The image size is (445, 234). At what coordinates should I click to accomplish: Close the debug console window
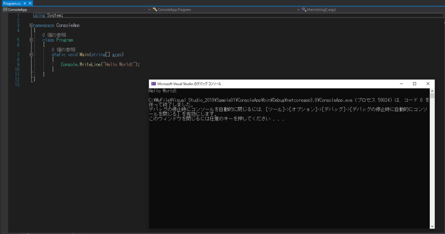[x=428, y=84]
